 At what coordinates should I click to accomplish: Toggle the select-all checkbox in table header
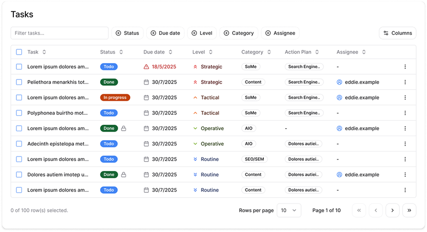pos(19,52)
